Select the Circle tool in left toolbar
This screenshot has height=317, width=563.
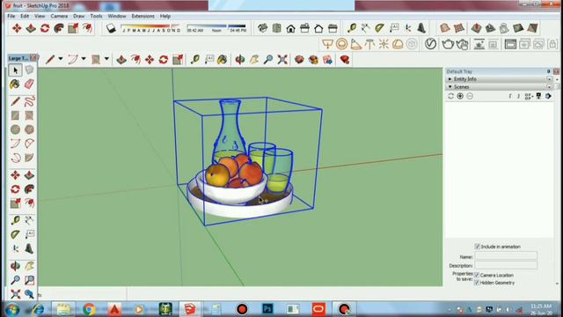15,129
